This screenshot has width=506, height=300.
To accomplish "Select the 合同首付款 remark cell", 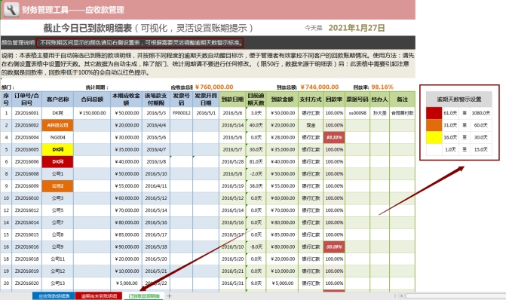I will (x=402, y=113).
